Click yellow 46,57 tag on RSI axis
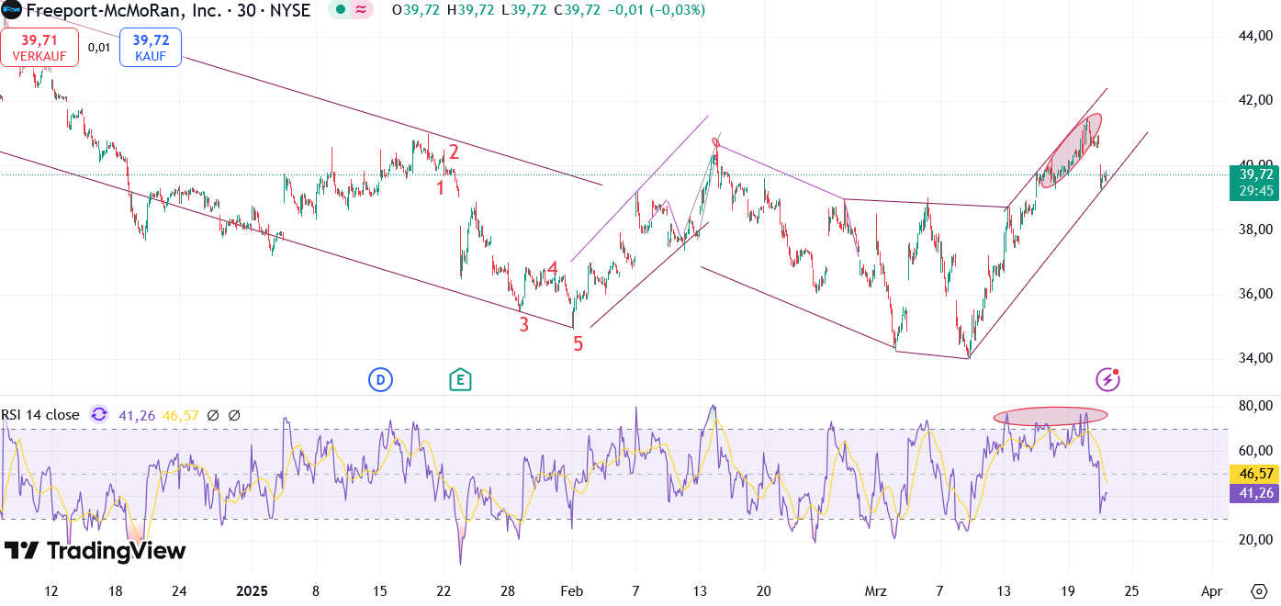The image size is (1281, 606). (x=1253, y=474)
